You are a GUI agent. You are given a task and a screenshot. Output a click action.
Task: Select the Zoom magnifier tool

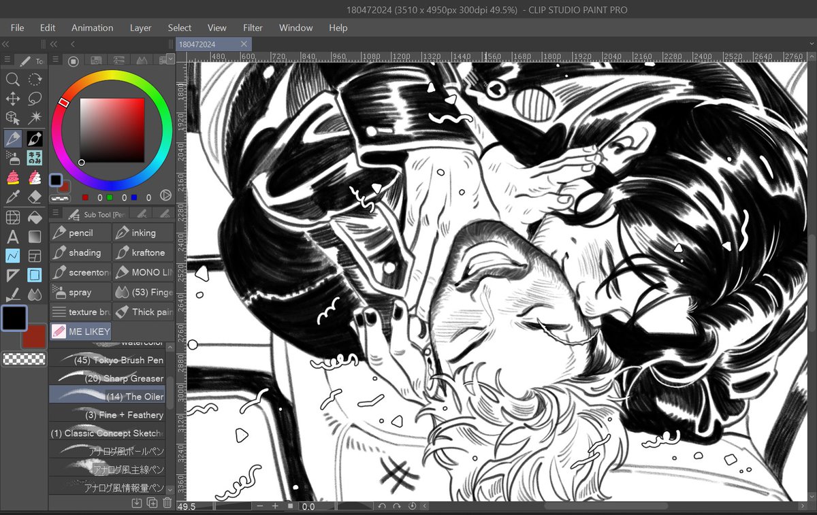pos(12,80)
